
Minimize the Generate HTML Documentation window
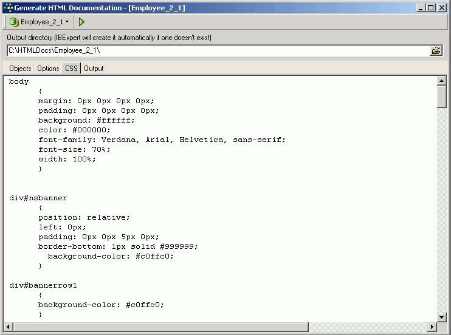[x=421, y=7]
